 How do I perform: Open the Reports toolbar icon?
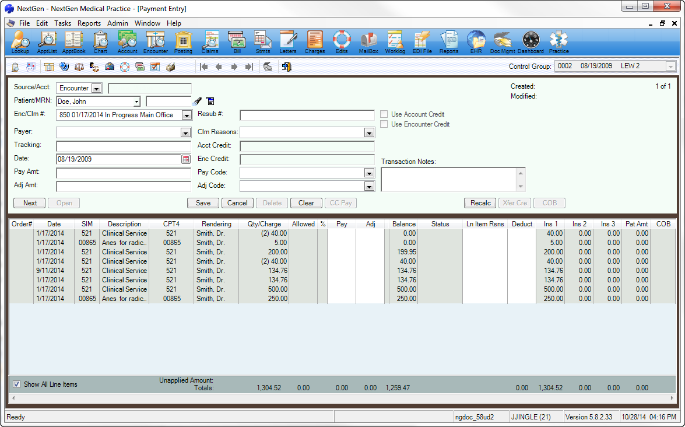pos(449,43)
